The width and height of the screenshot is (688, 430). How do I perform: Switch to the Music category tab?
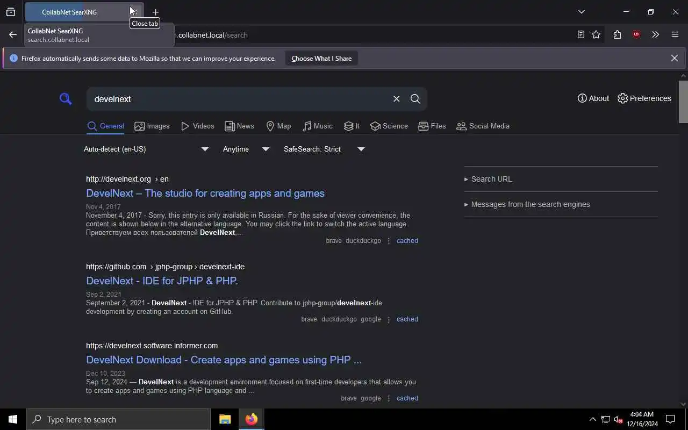click(x=317, y=126)
